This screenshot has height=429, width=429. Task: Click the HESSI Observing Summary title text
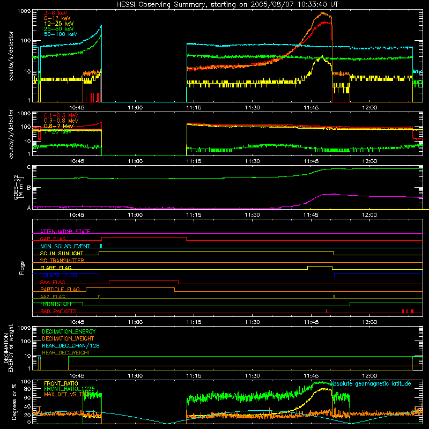227,5
